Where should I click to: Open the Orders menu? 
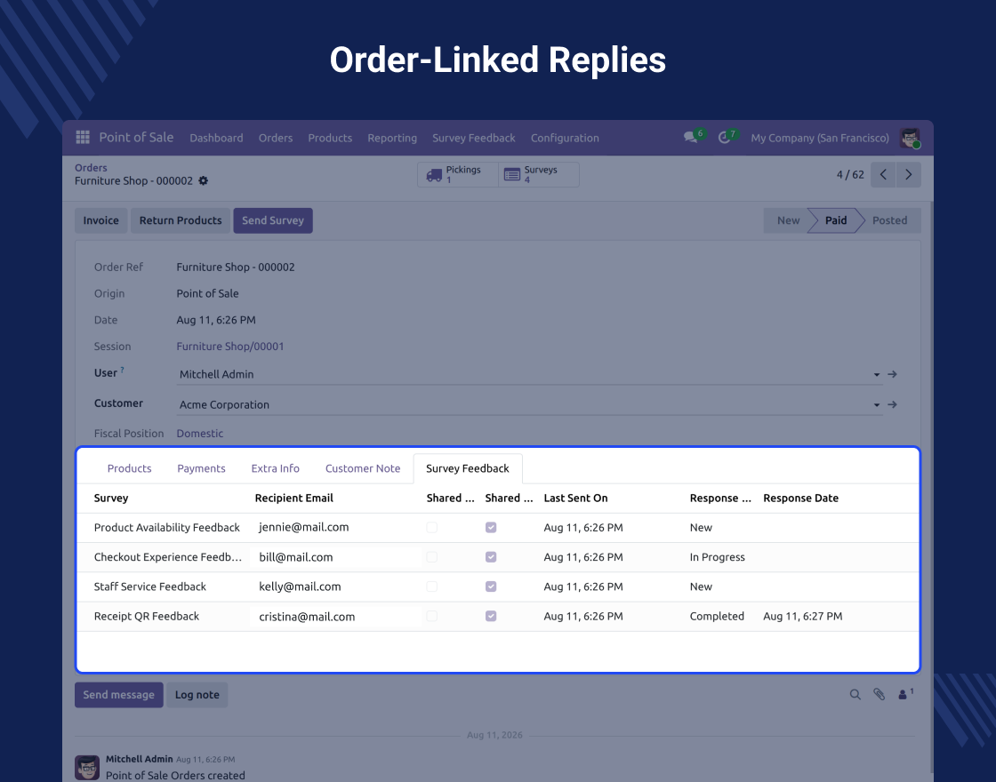tap(276, 138)
